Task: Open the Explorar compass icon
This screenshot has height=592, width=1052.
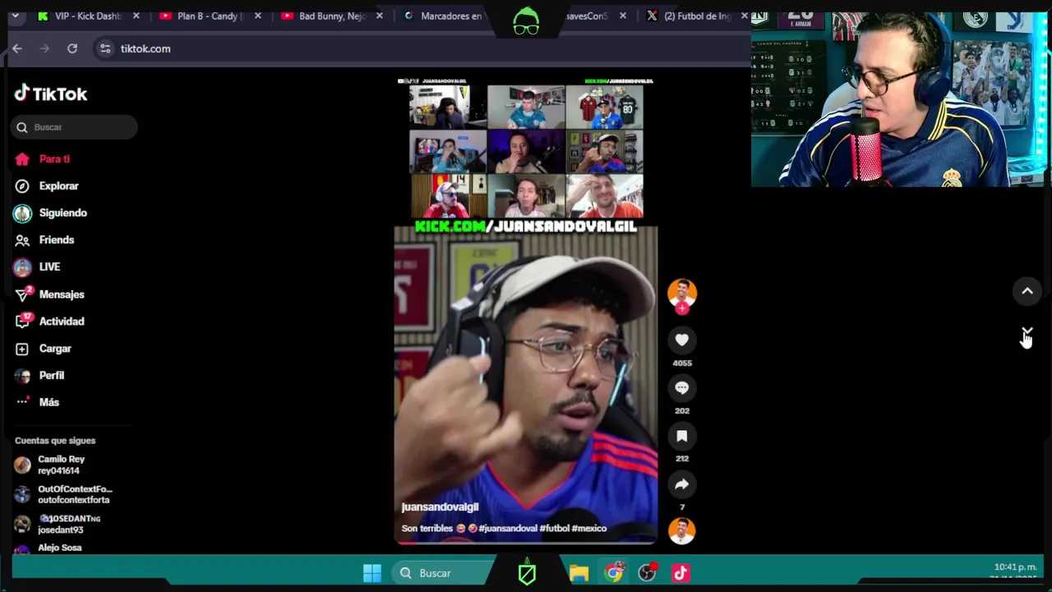Action: pyautogui.click(x=22, y=186)
